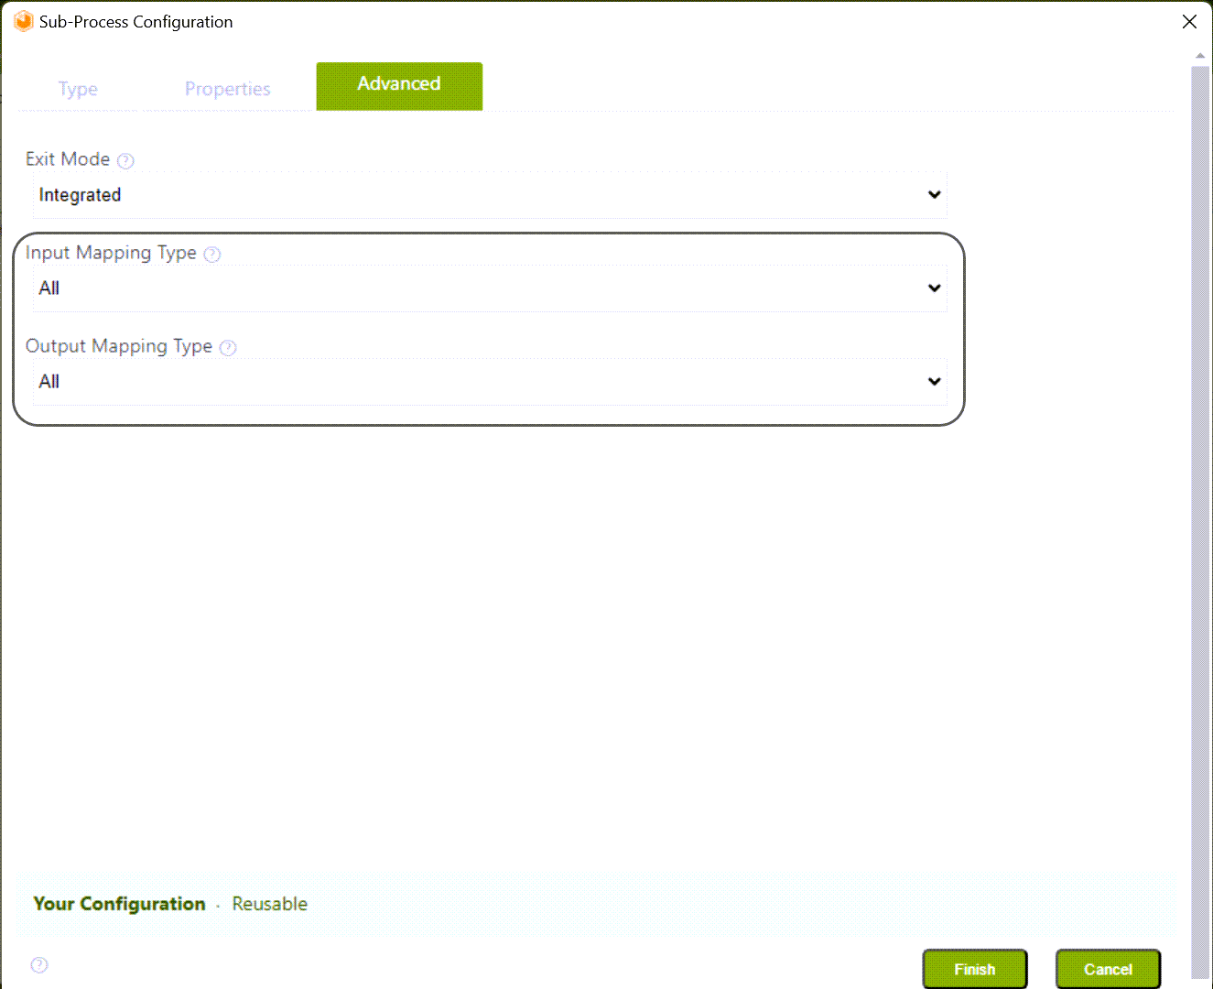The image size is (1213, 989).
Task: Switch to the Properties tab
Action: [x=228, y=89]
